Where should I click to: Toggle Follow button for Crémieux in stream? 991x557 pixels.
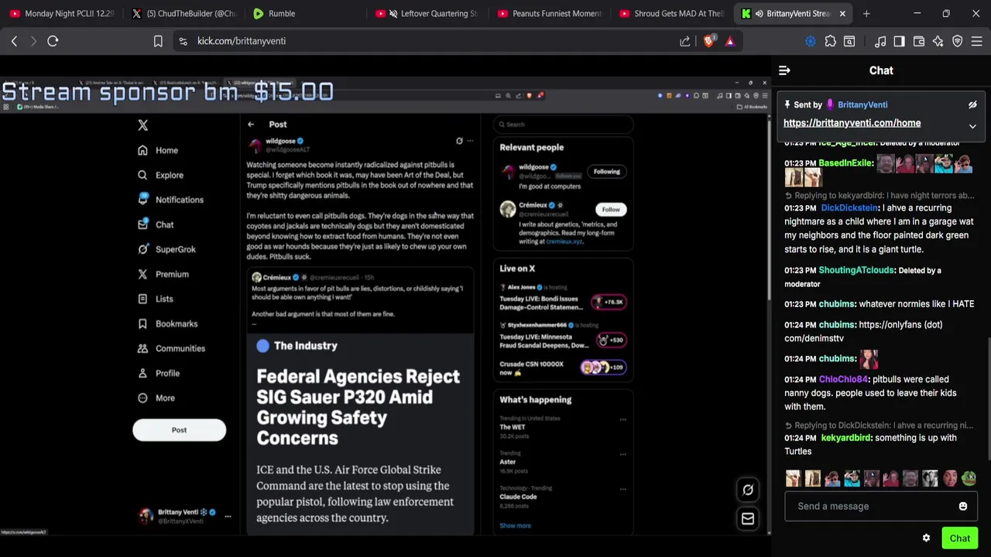point(611,210)
